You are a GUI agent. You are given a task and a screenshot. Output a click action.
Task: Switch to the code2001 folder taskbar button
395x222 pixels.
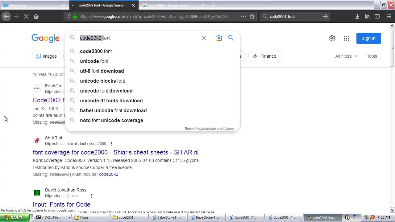[x=130, y=217]
